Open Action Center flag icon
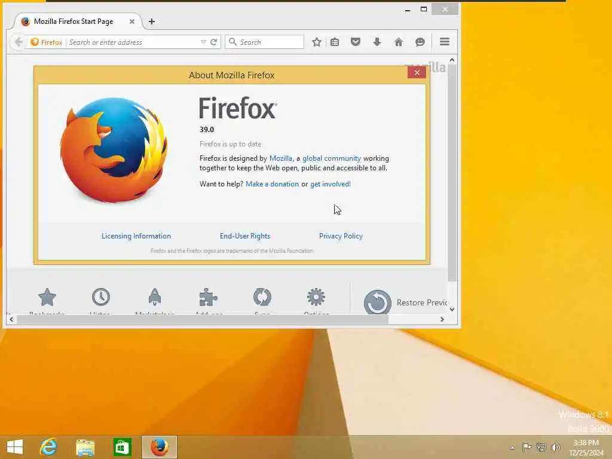 (527, 447)
